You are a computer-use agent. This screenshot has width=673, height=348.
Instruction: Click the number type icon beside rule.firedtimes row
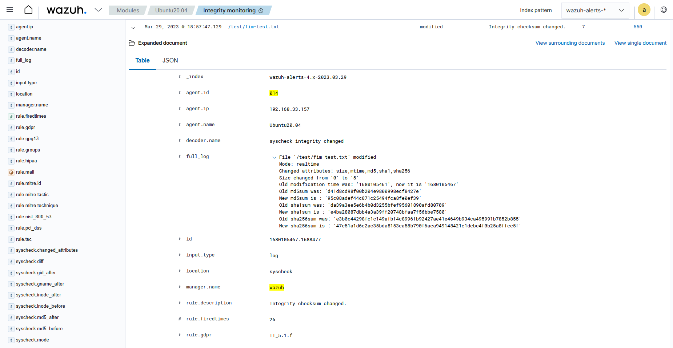[x=180, y=319]
